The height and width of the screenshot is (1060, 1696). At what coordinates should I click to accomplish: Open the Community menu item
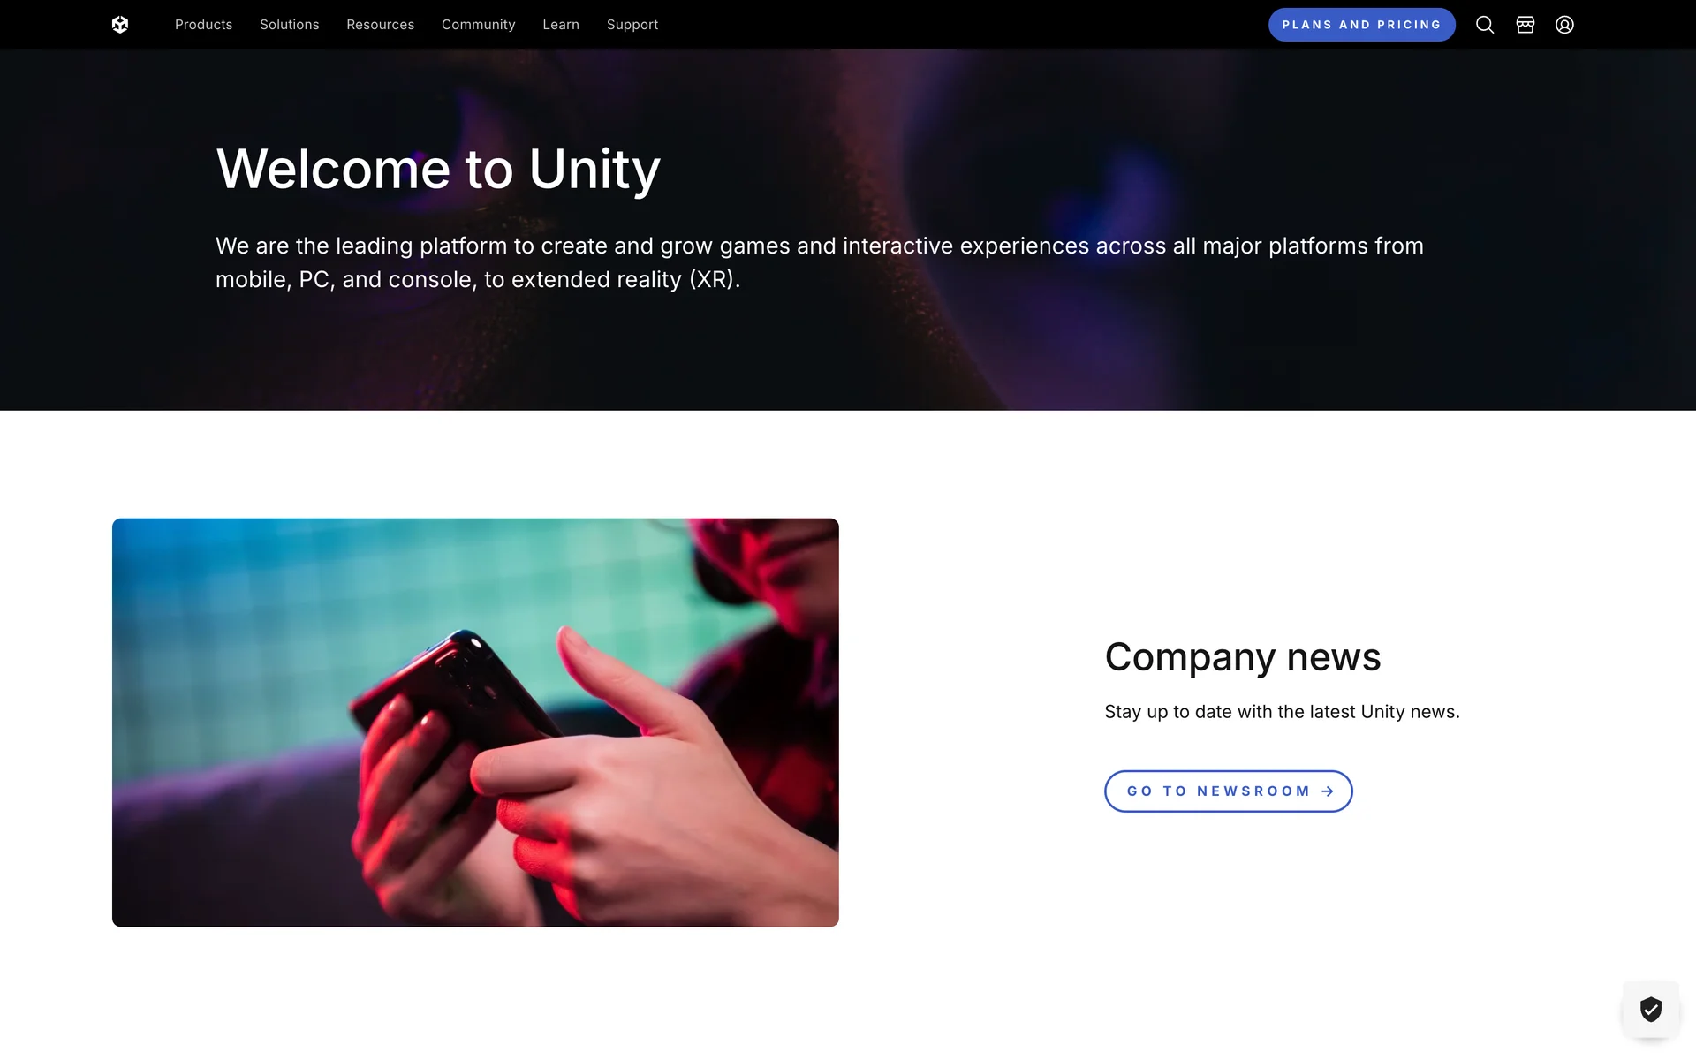coord(479,25)
